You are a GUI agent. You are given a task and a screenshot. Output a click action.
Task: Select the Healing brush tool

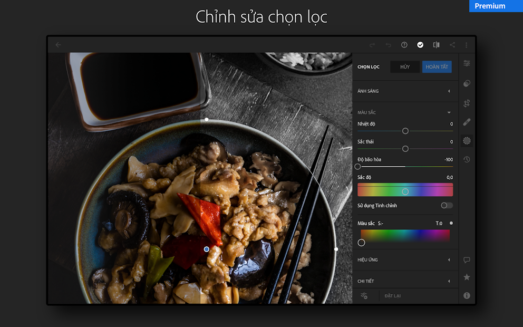tap(467, 122)
